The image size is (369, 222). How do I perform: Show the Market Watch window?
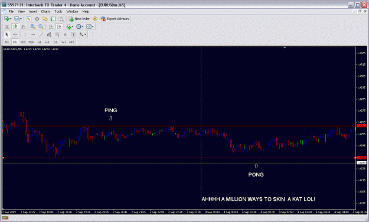pos(29,19)
